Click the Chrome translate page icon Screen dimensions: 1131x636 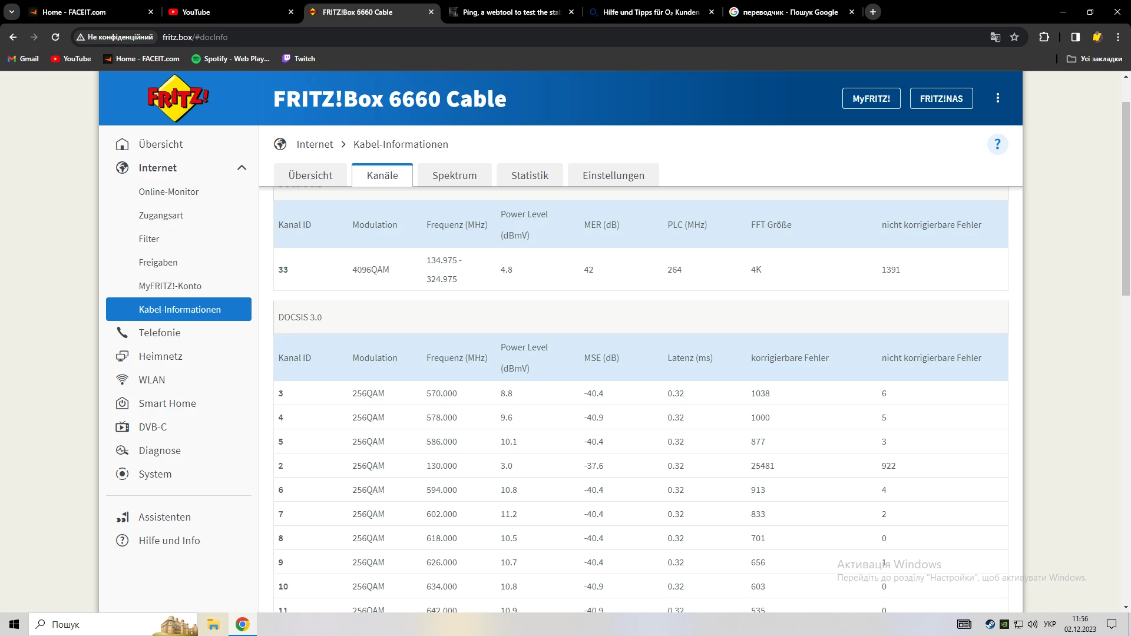pyautogui.click(x=995, y=37)
